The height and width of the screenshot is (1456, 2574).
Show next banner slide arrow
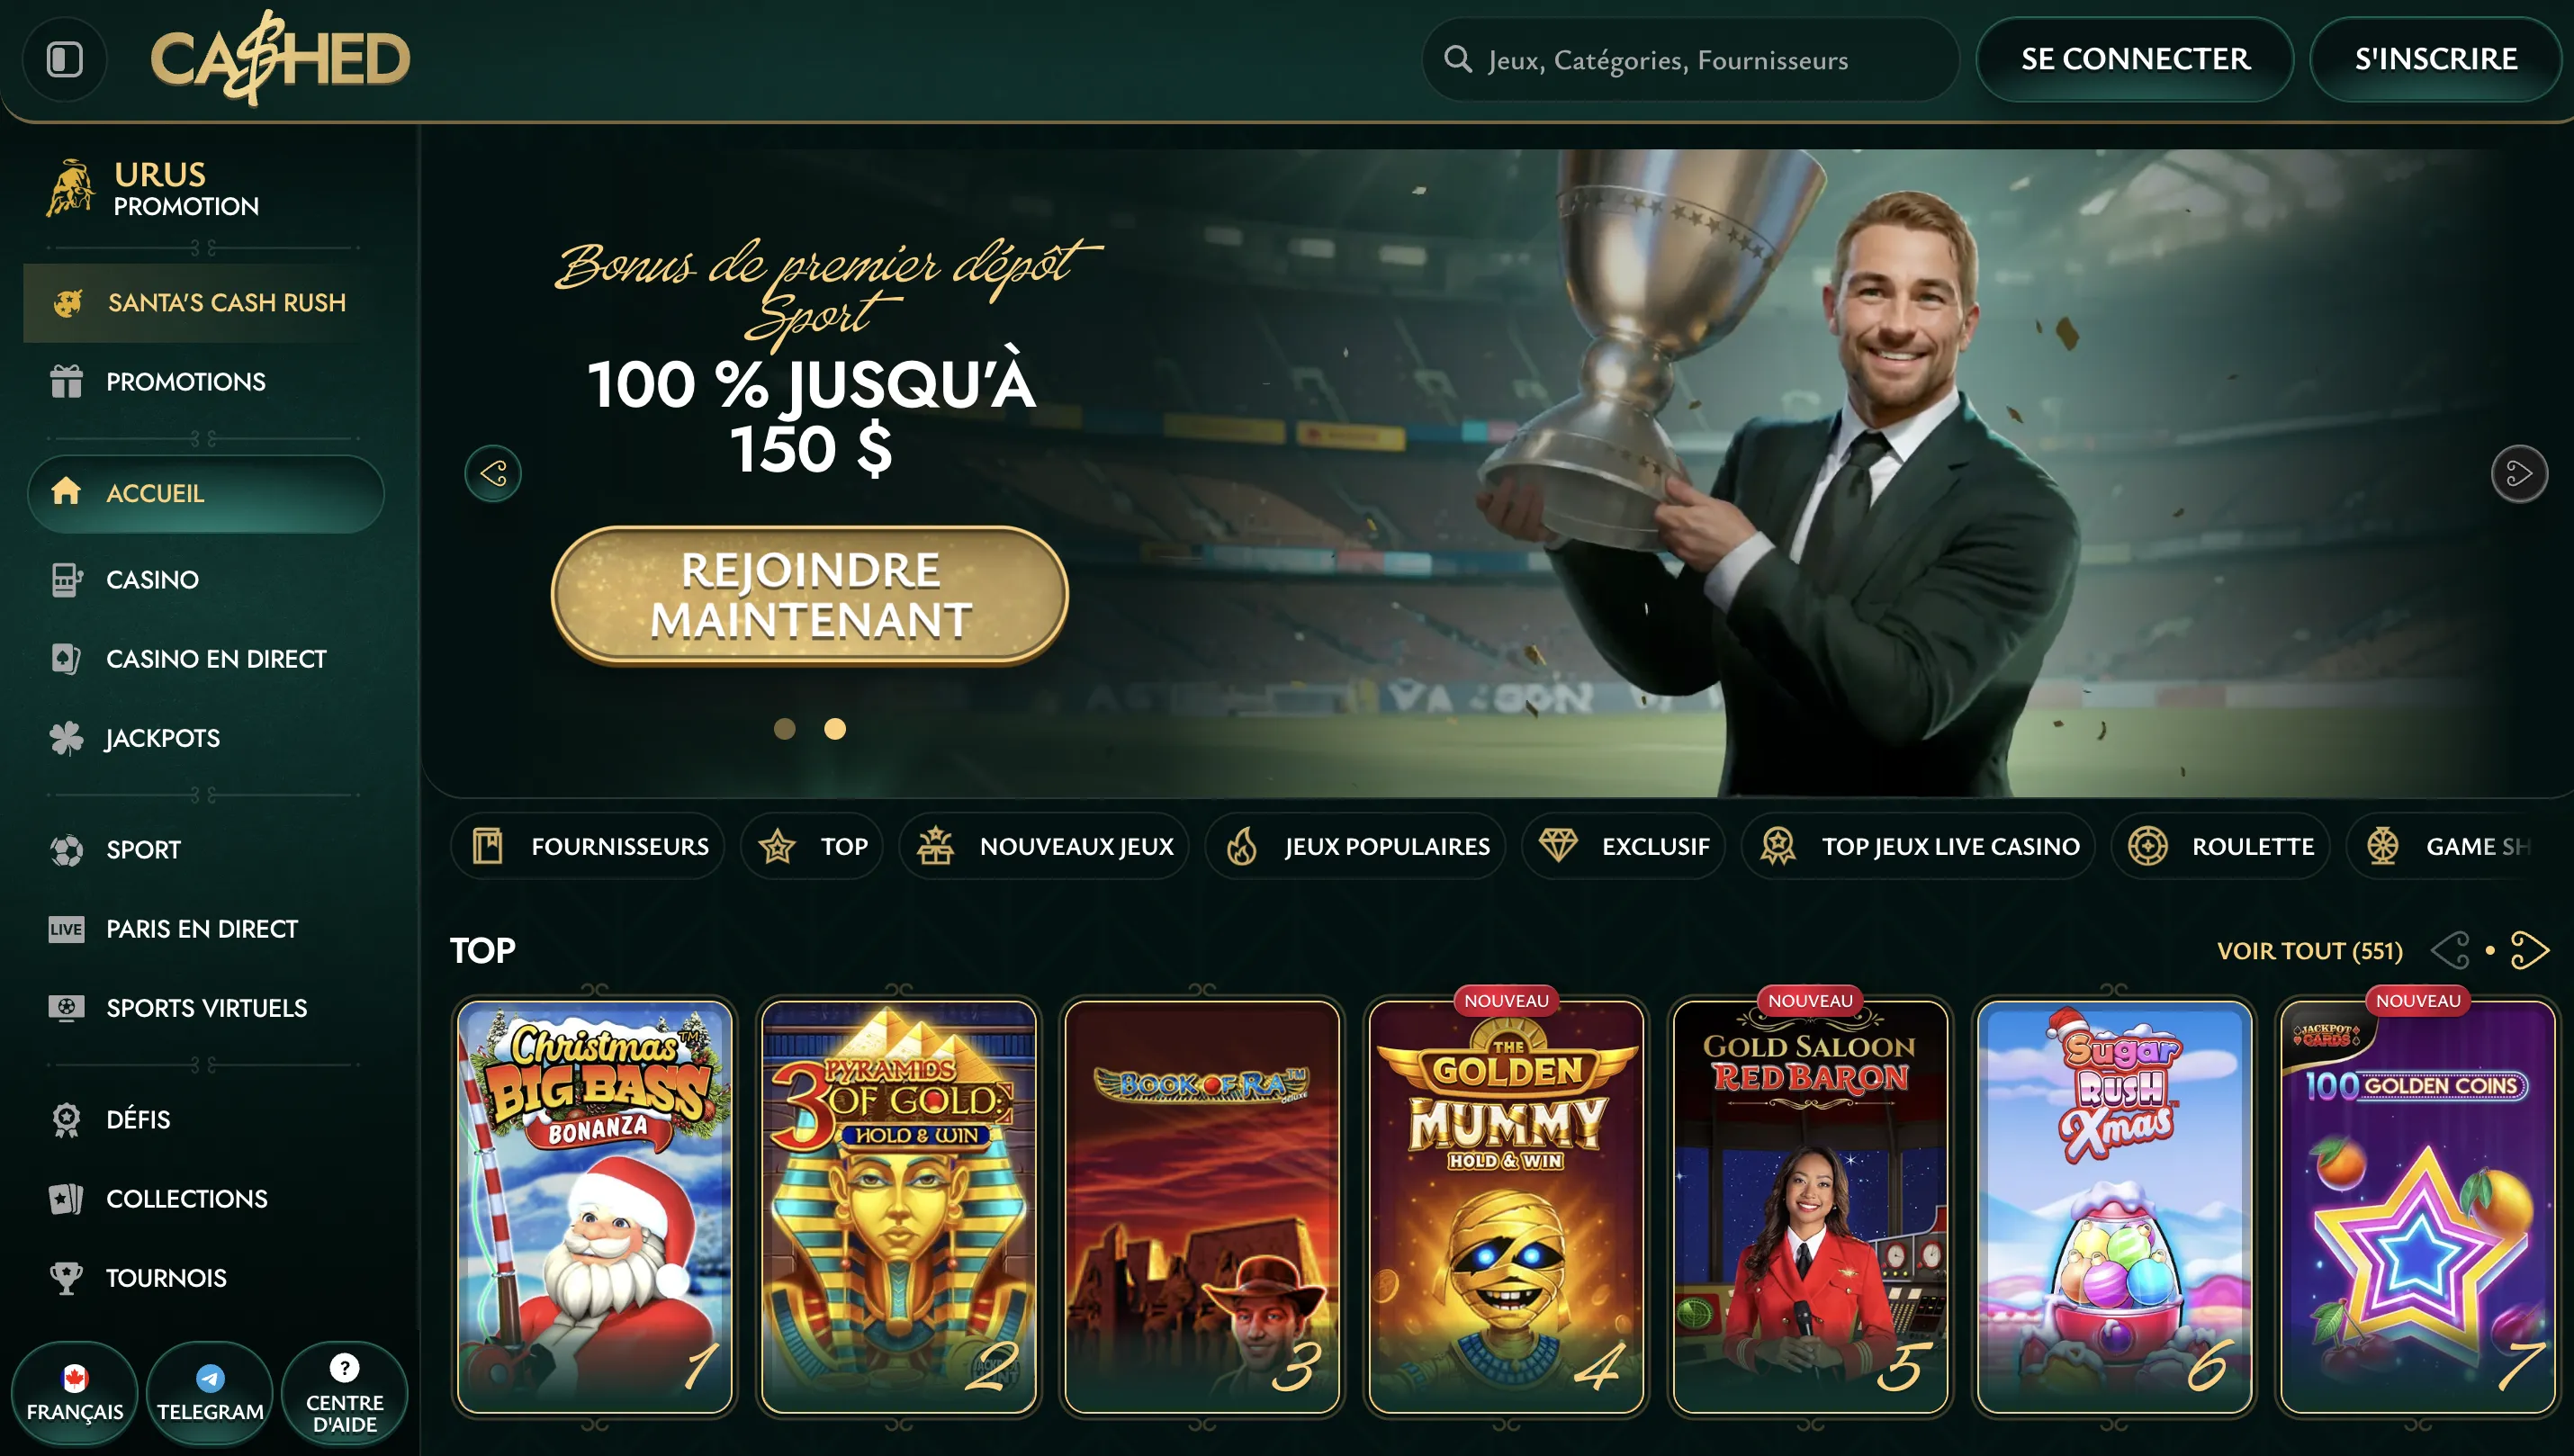pos(2519,473)
